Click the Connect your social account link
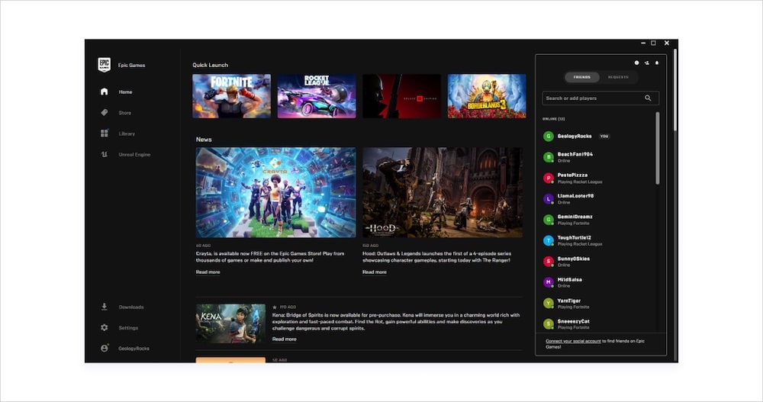Viewport: 763px width, 402px height. (573, 341)
